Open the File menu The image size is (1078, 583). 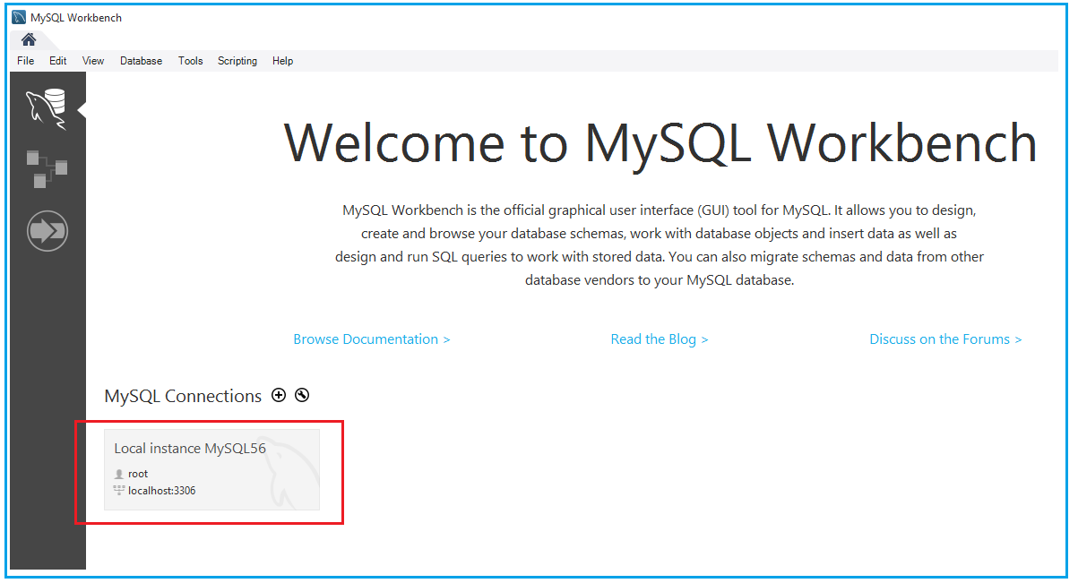(26, 61)
